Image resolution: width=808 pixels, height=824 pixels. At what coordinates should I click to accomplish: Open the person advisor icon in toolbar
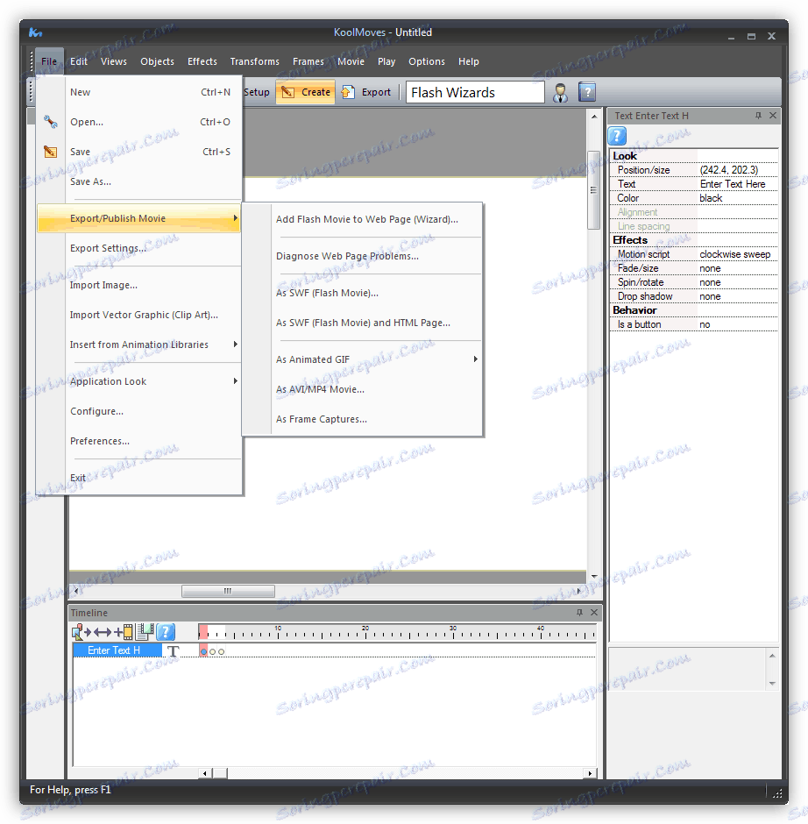coord(560,93)
